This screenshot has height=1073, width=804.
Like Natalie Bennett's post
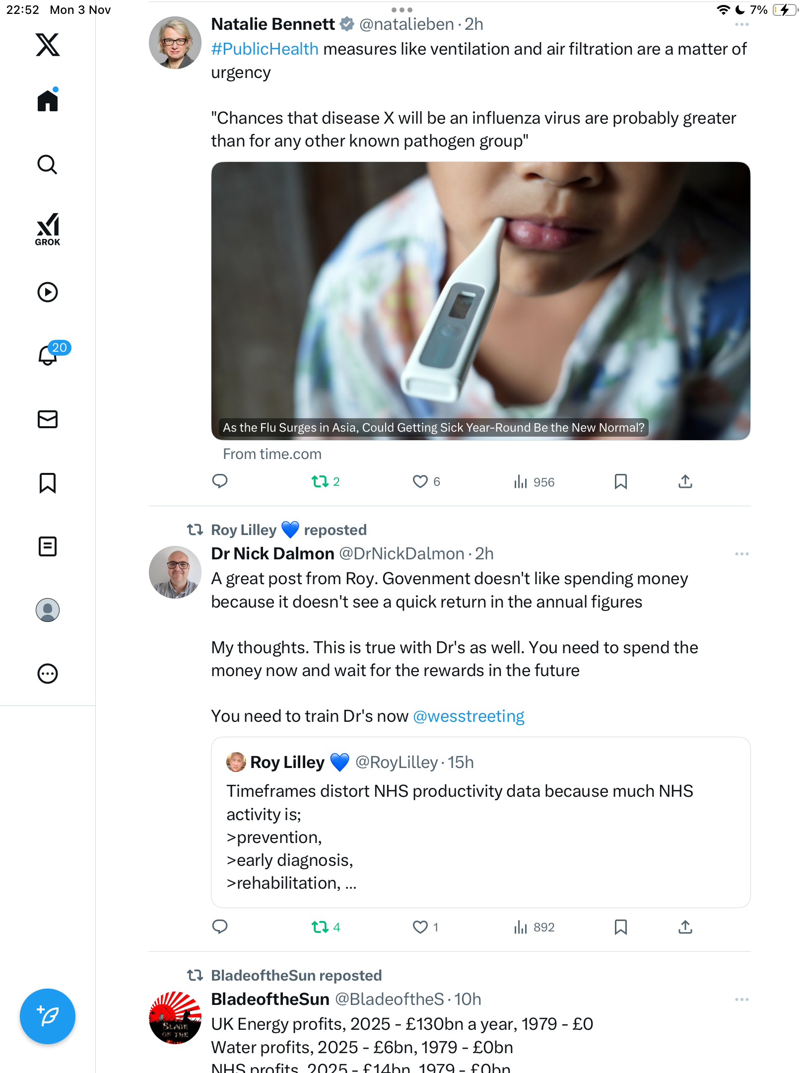pos(420,481)
